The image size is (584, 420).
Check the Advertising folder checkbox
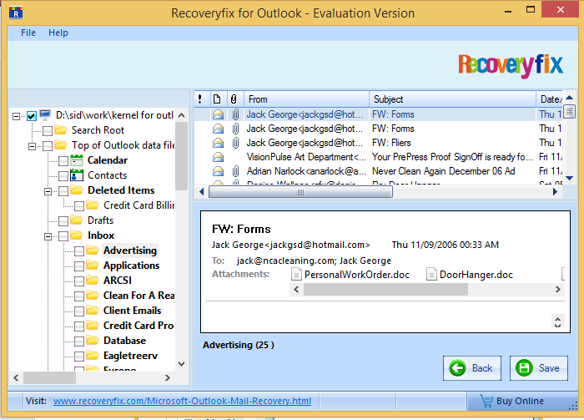click(x=79, y=251)
